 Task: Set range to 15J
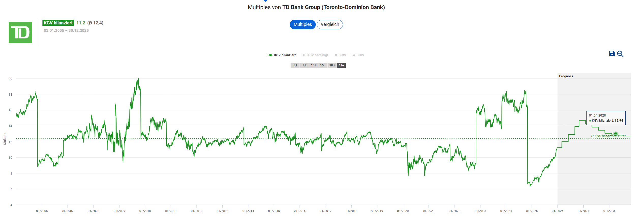pos(323,65)
